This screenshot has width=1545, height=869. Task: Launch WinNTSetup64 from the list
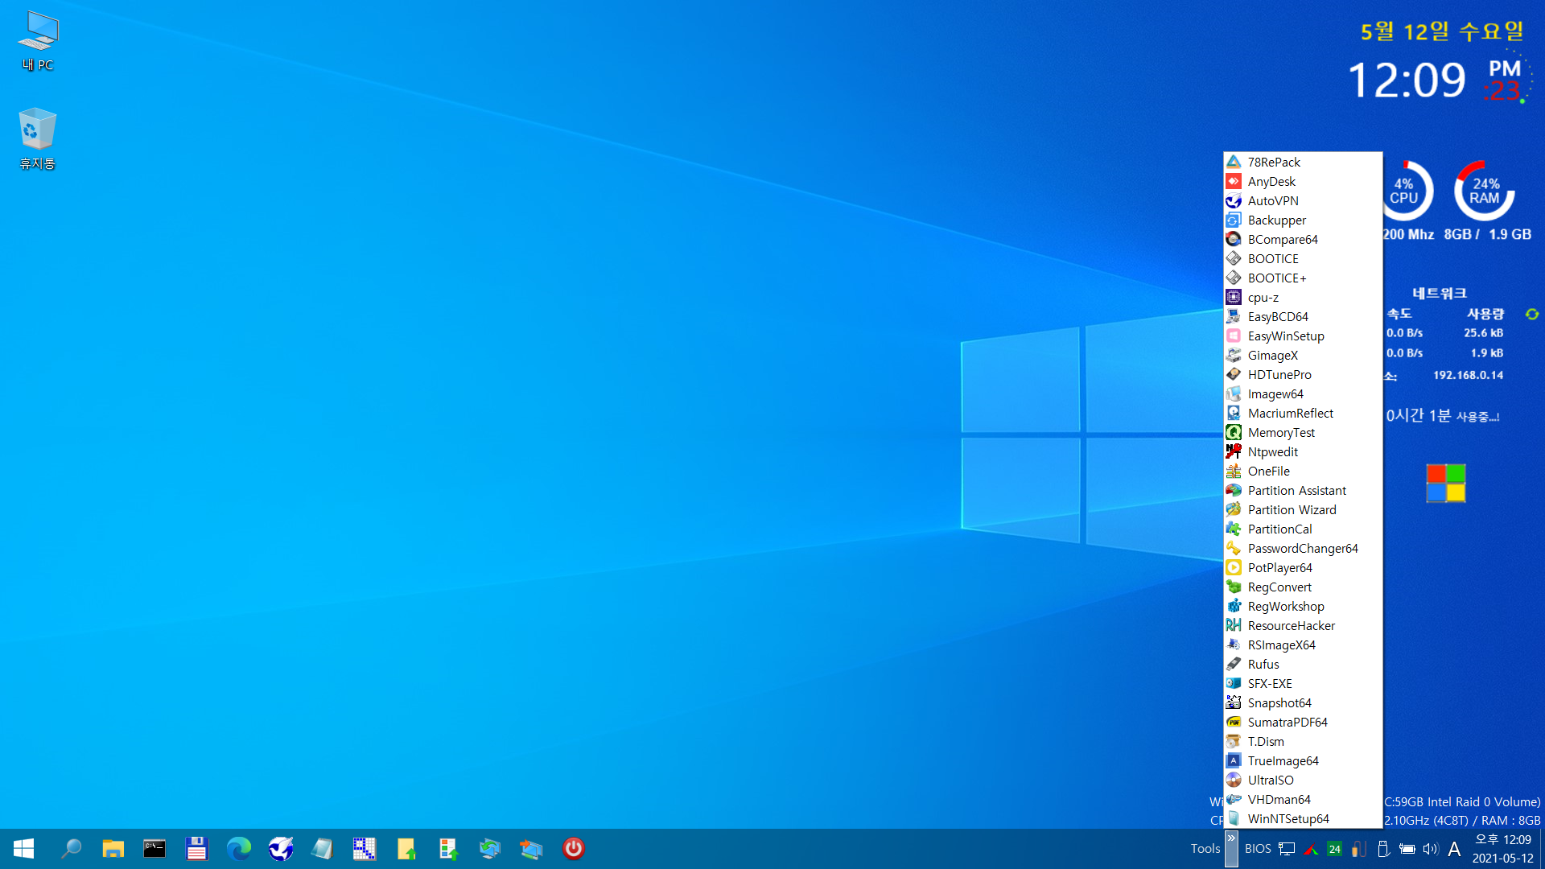coord(1303,818)
